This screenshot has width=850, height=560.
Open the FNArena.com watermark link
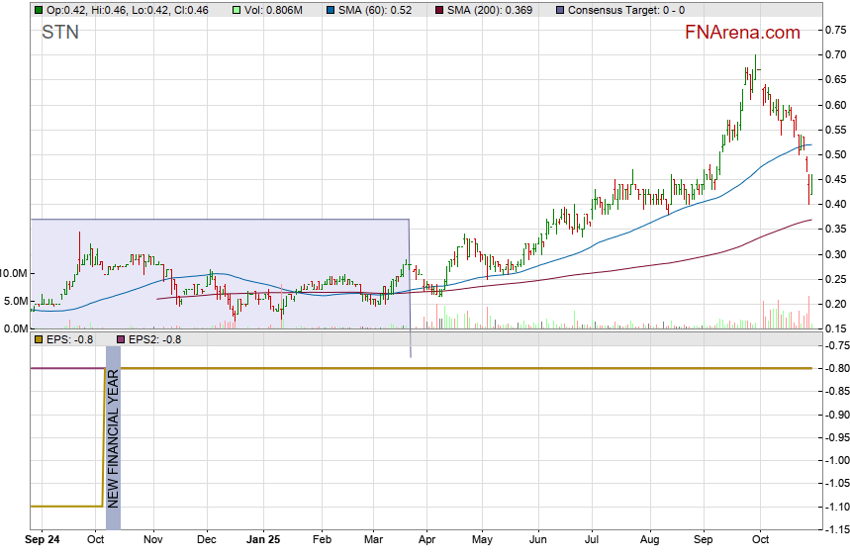pos(742,33)
